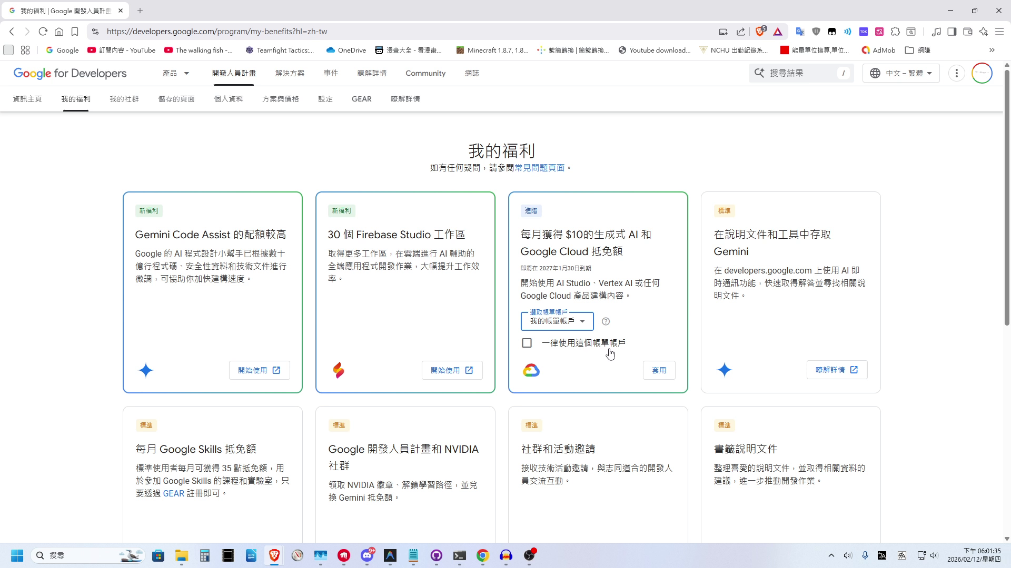Go to 事件 in header navigation

[331, 73]
